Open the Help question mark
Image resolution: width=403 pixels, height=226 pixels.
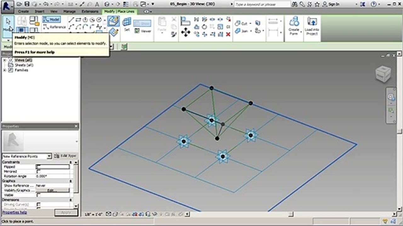[374, 4]
